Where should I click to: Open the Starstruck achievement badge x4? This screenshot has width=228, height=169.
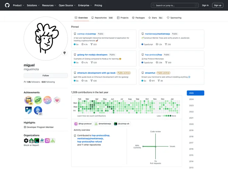coord(28,100)
